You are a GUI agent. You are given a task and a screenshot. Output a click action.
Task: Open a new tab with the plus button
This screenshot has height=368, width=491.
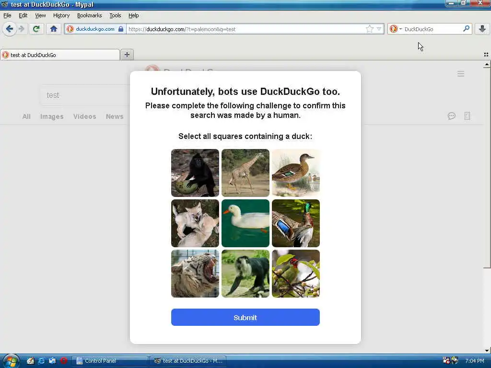pos(127,55)
